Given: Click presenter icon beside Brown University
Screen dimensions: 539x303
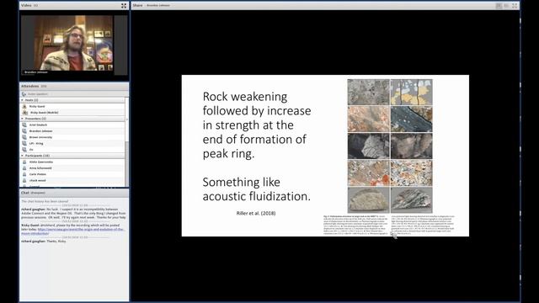Looking at the screenshot, I should point(24,137).
